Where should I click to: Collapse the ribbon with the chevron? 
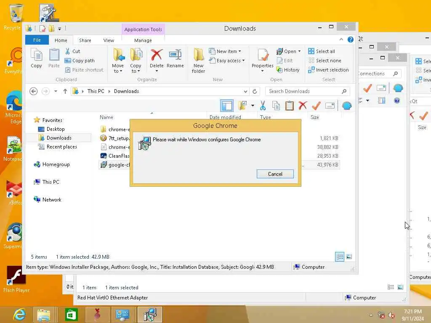341,40
